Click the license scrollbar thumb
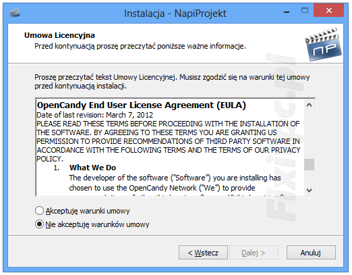352x275 pixels. [309, 165]
